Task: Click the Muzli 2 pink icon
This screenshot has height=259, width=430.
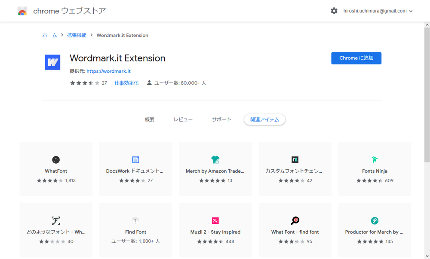Action: [x=215, y=221]
